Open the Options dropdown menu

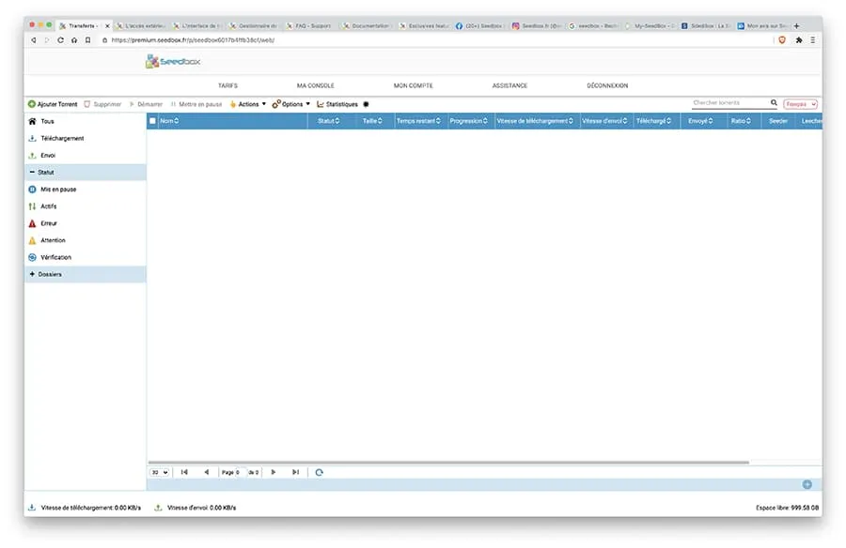pyautogui.click(x=290, y=104)
